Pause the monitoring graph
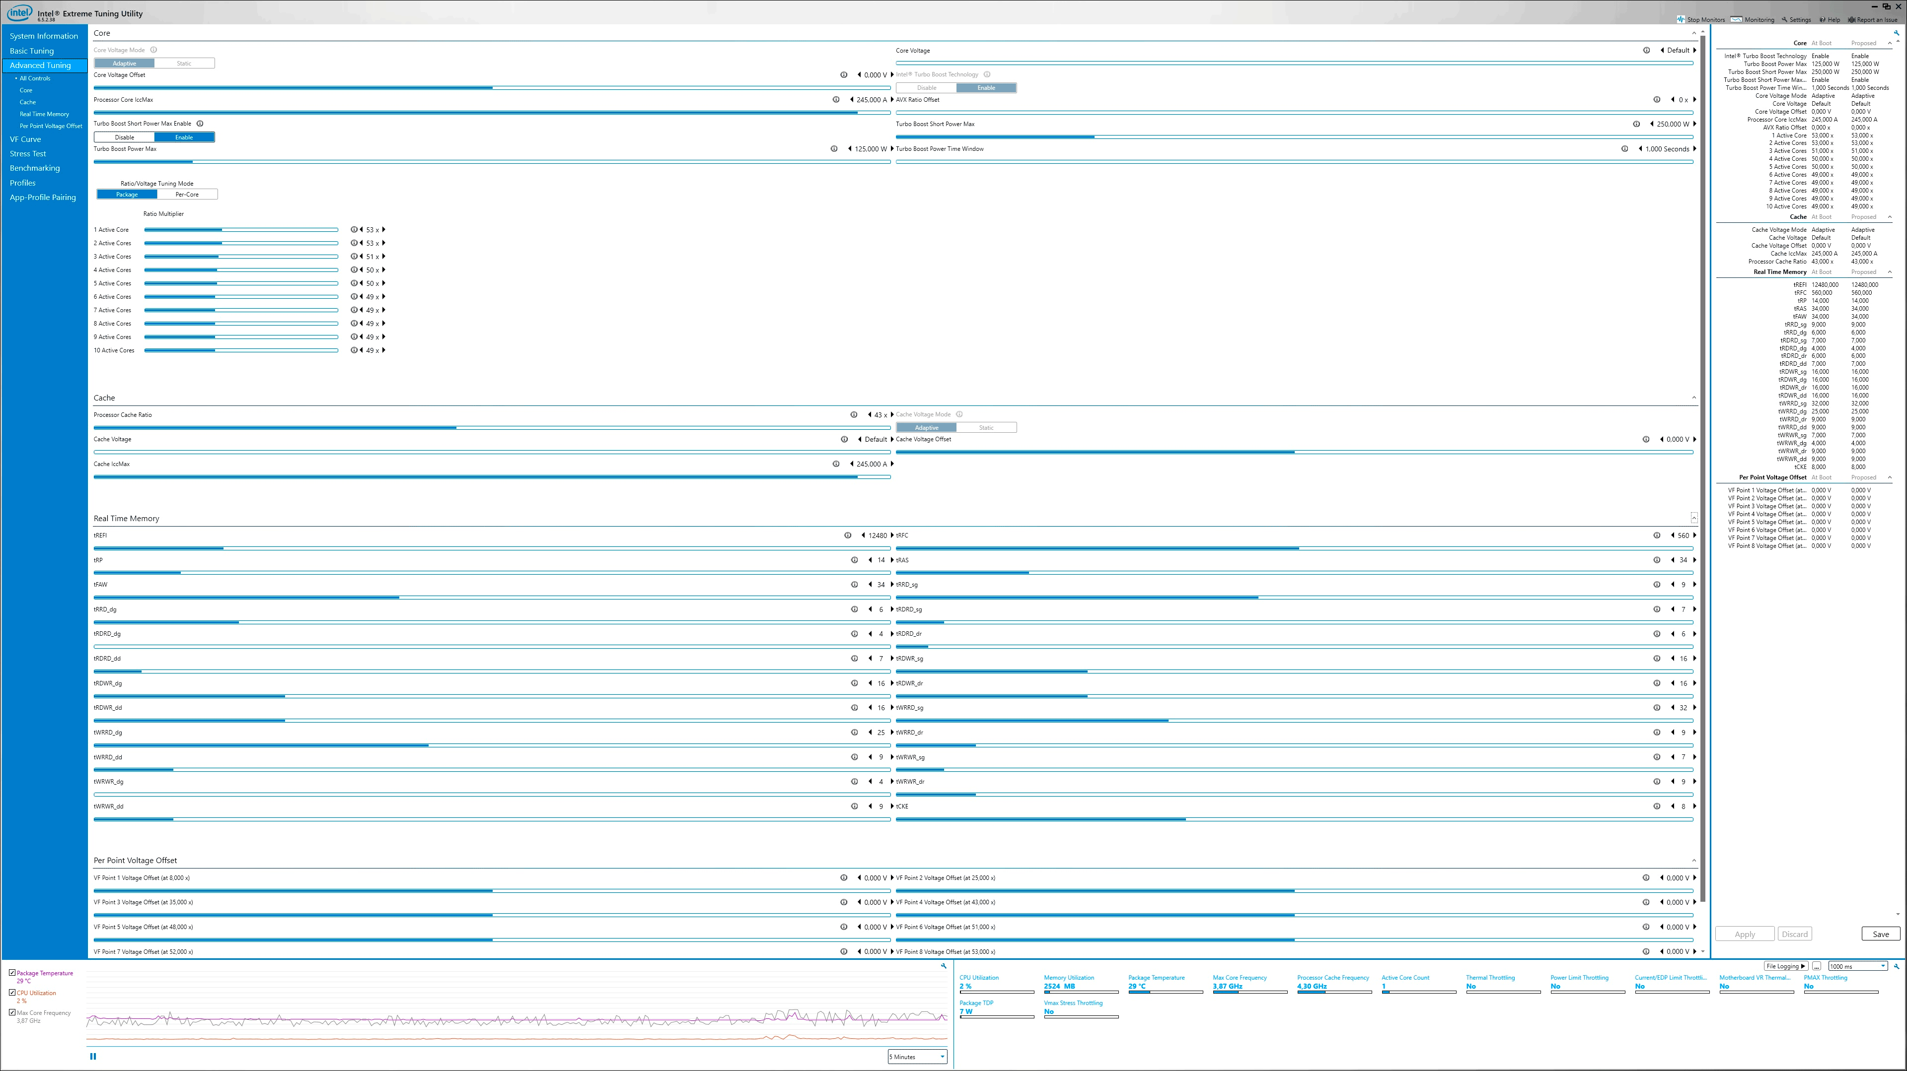1907x1071 pixels. [x=92, y=1056]
